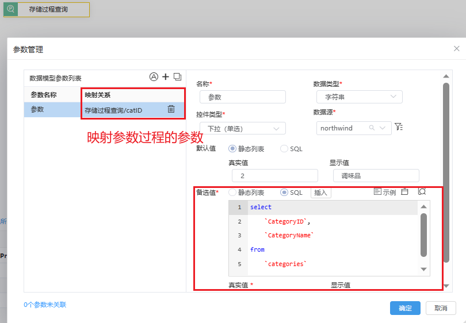Viewport: 466px width, 323px height.
Task: Click the preview query icon above SQL editor
Action: (x=422, y=191)
